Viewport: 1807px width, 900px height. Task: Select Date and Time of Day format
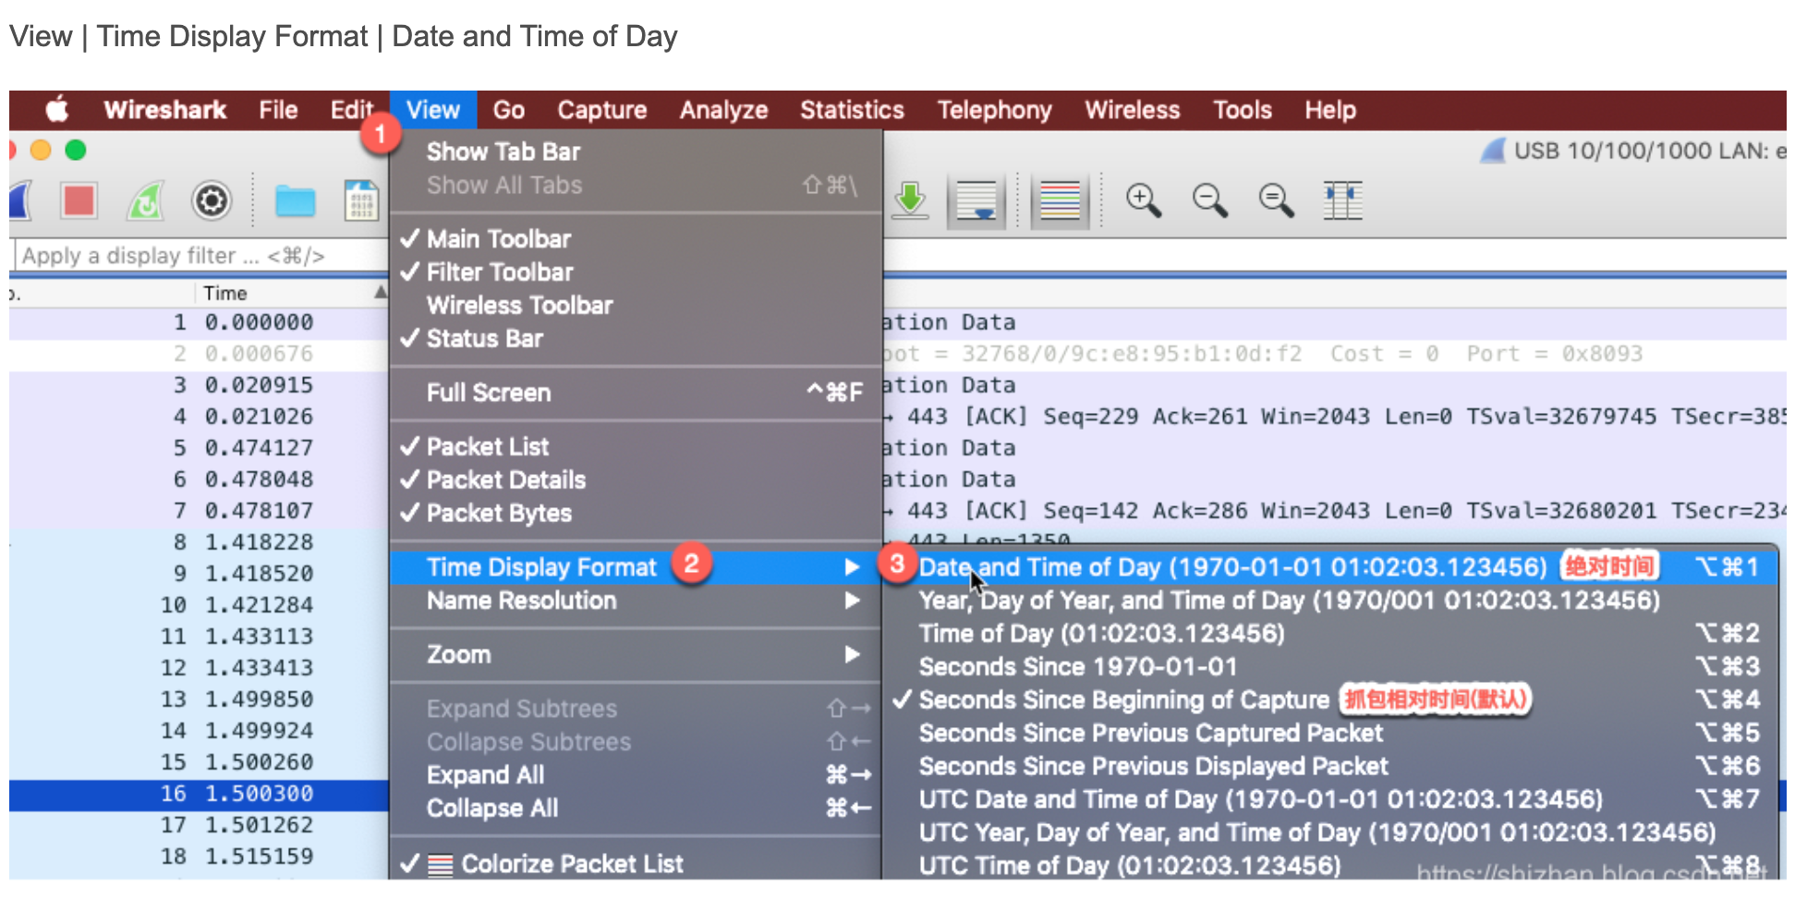[1330, 567]
